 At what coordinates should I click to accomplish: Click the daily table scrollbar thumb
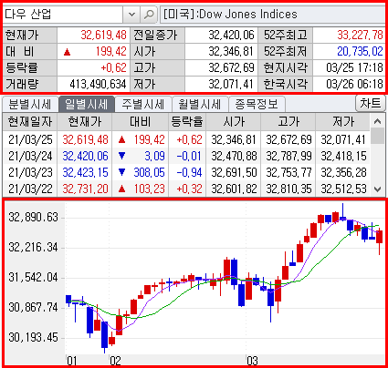click(377, 136)
